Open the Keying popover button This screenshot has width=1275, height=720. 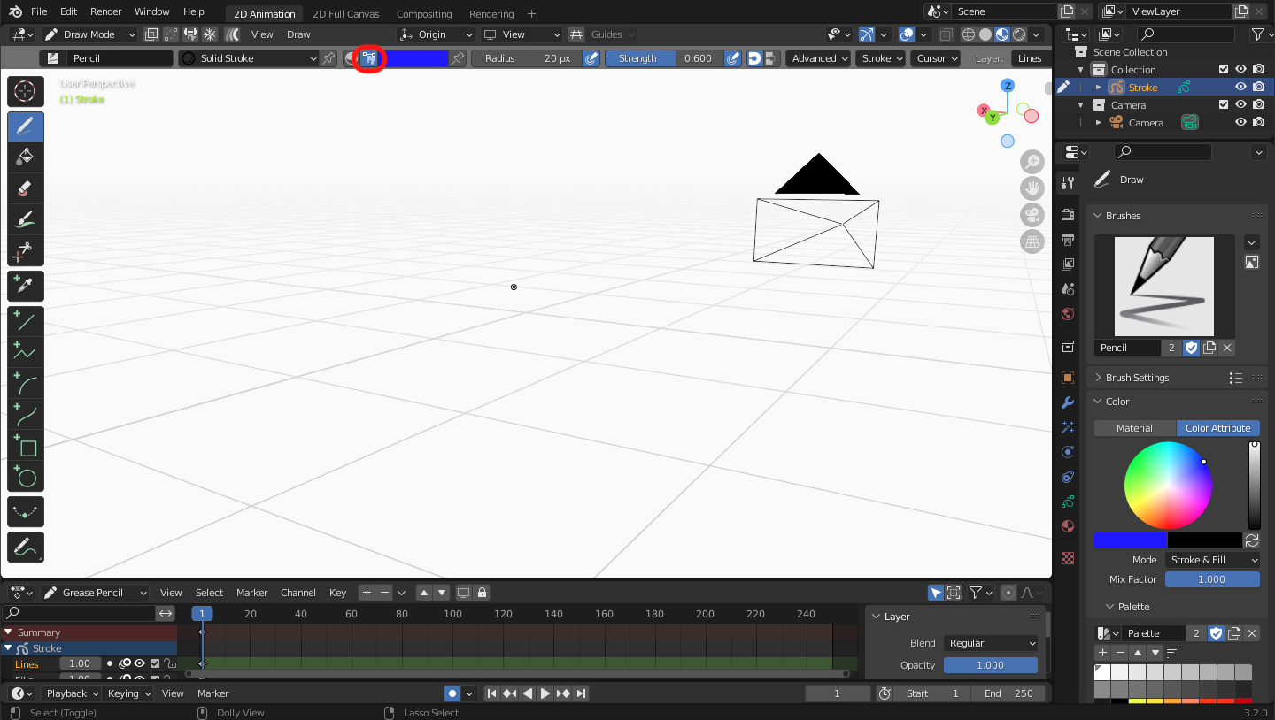coord(129,693)
